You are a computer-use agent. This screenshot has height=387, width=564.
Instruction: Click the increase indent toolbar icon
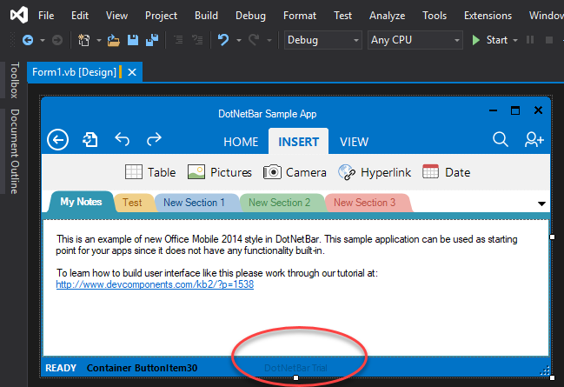(197, 40)
